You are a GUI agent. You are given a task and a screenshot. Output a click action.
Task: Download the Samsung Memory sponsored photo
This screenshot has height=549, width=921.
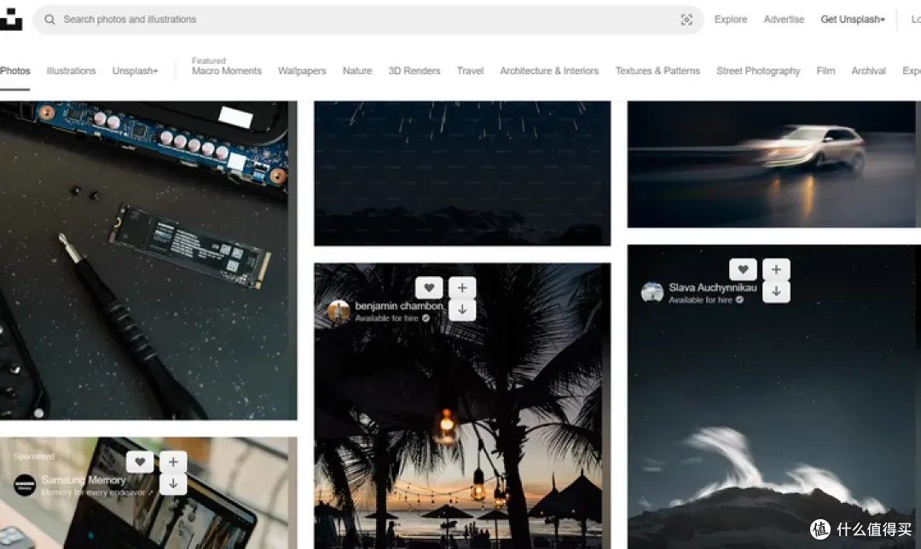[x=173, y=484]
